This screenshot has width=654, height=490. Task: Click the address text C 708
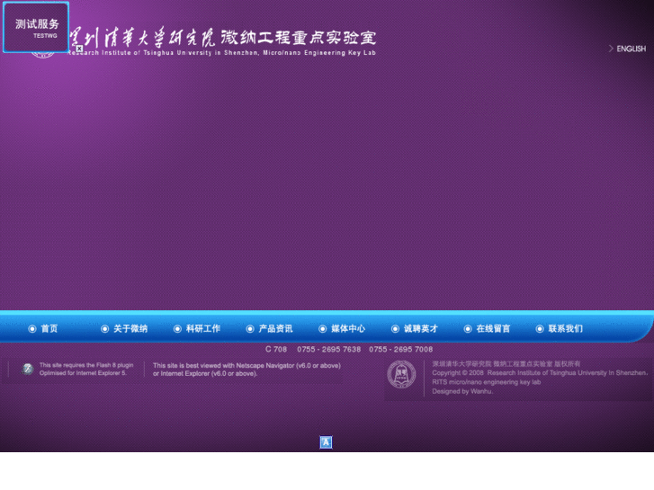pos(276,349)
